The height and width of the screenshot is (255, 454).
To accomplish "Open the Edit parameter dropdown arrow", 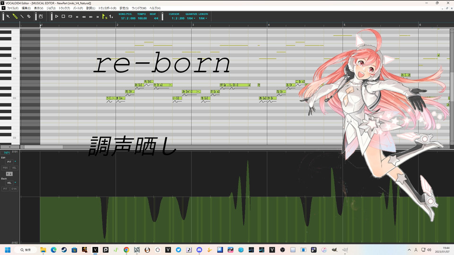I will click(x=15, y=161).
